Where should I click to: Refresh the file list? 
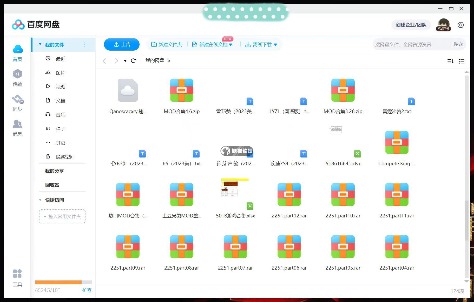tap(133, 61)
